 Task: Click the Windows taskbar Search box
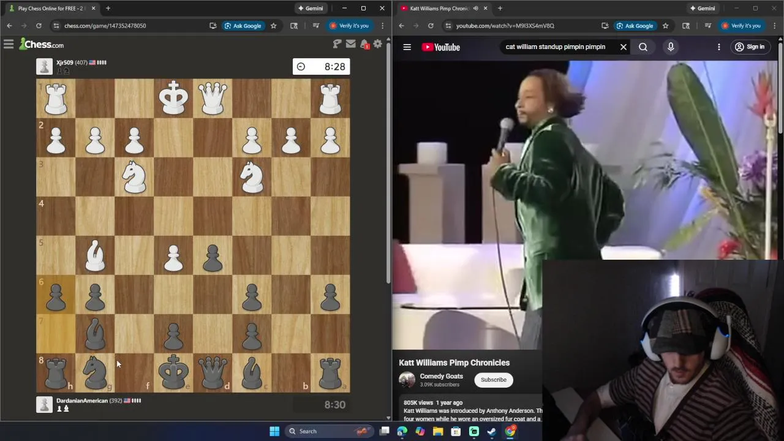pos(329,431)
